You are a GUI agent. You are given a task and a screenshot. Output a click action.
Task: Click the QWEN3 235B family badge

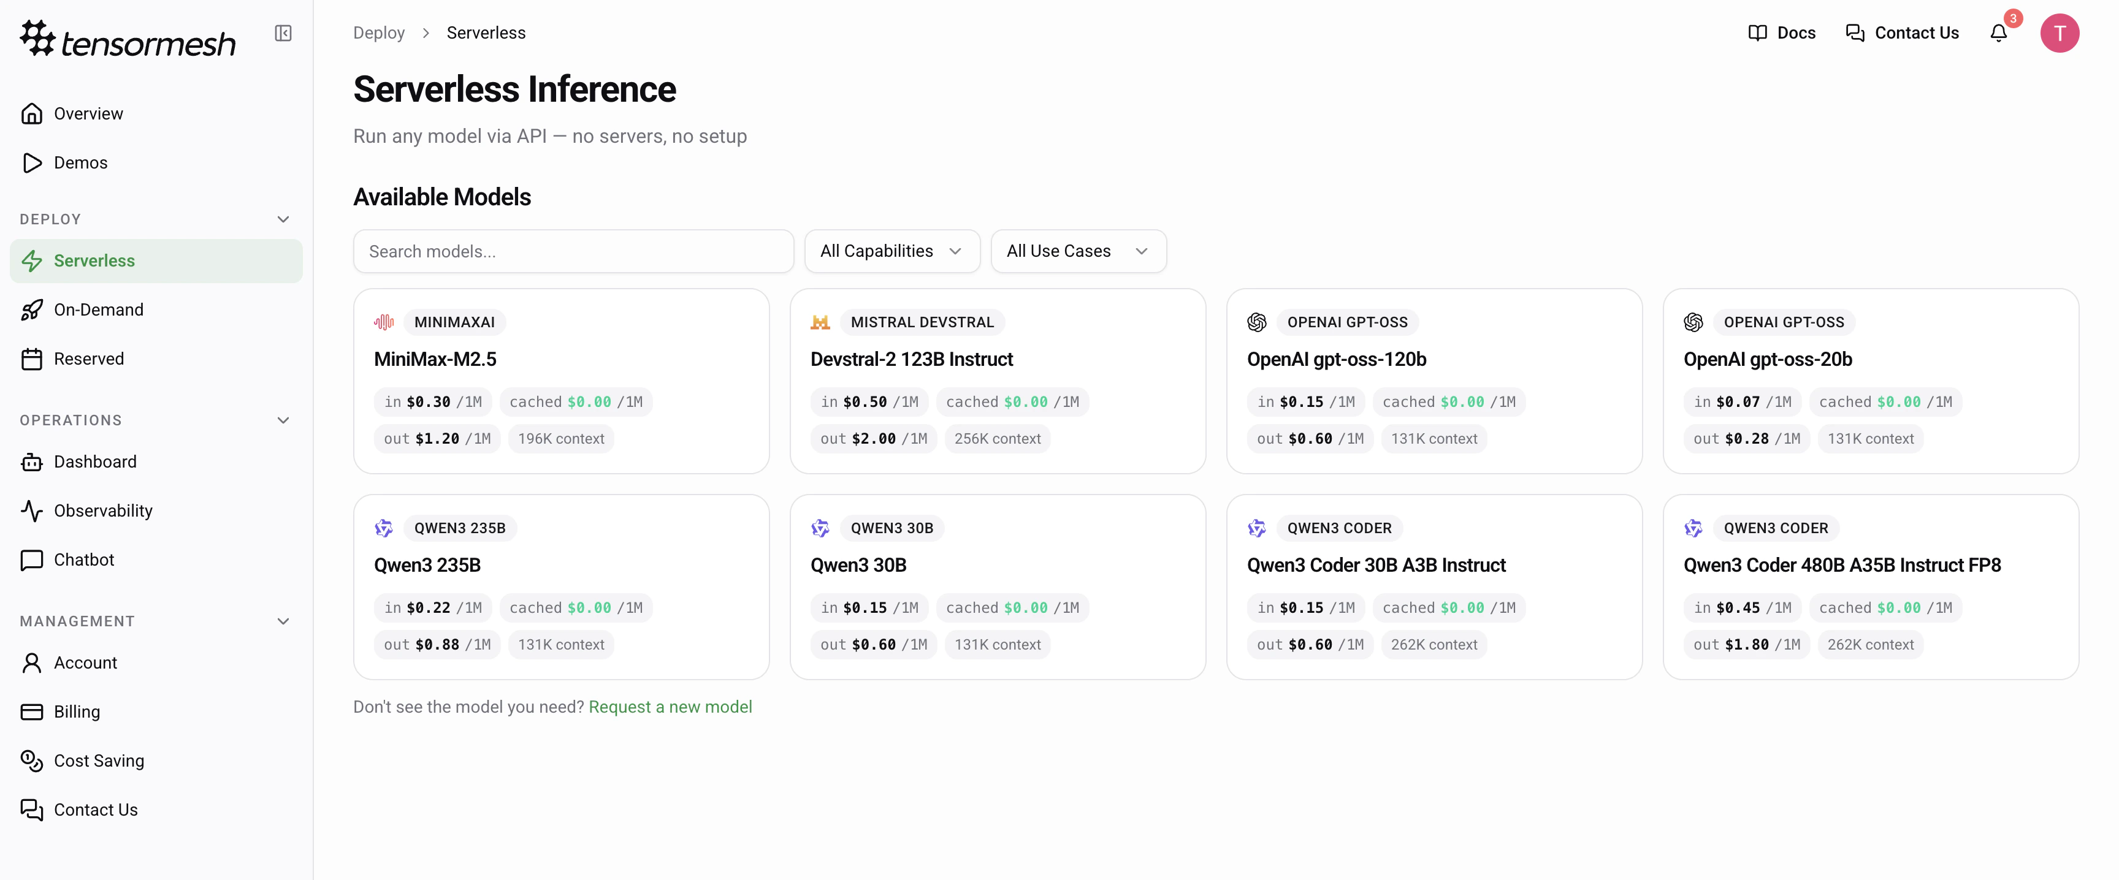point(460,528)
